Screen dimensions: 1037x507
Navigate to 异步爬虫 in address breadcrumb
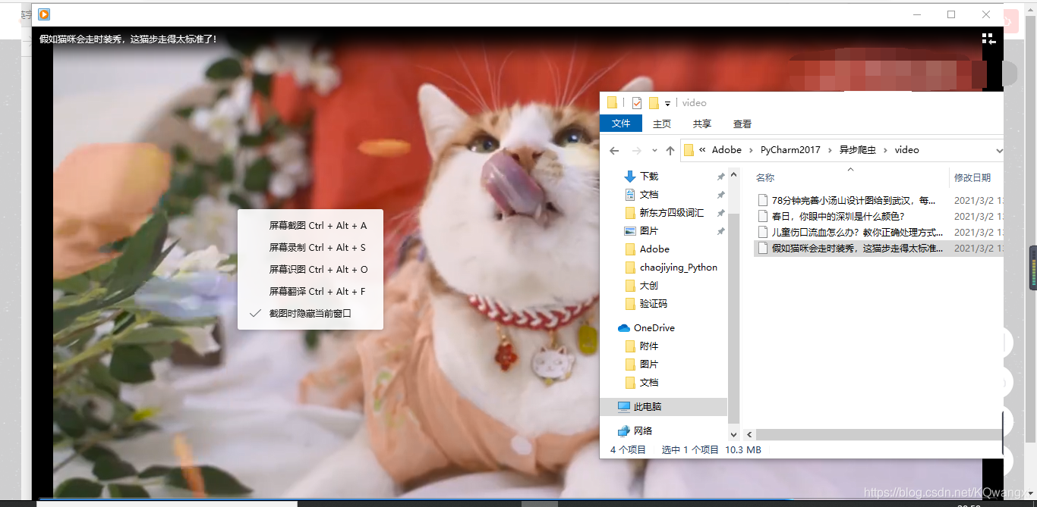click(858, 150)
